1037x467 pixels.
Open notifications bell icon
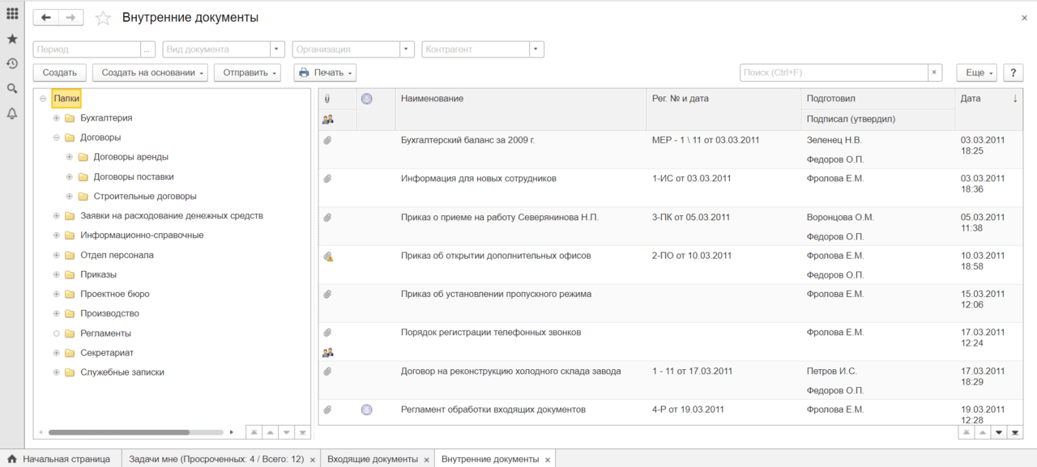pyautogui.click(x=12, y=113)
